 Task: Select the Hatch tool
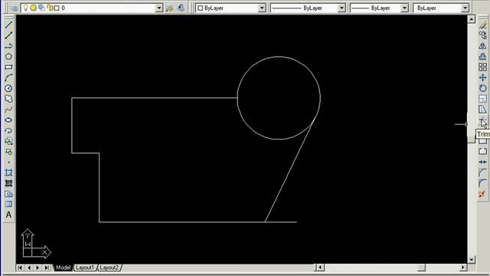click(8, 172)
